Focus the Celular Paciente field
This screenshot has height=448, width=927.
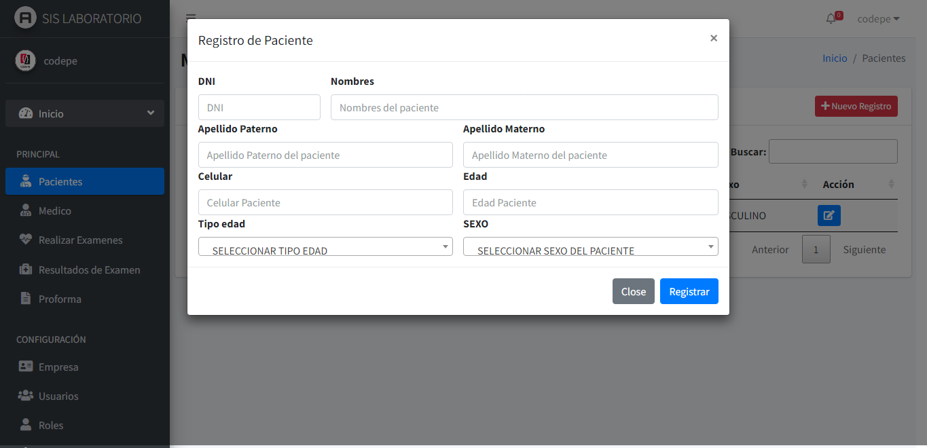point(325,202)
